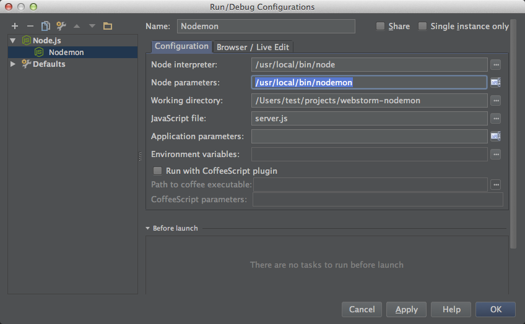Browse for JavaScript file
Viewport: 525px width, 324px height.
495,118
